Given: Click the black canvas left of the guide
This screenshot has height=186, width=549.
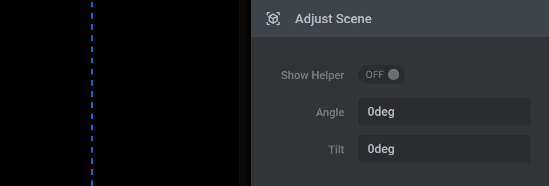Looking at the screenshot, I should pos(46,93).
